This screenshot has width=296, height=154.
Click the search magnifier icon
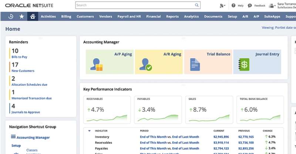point(197,5)
